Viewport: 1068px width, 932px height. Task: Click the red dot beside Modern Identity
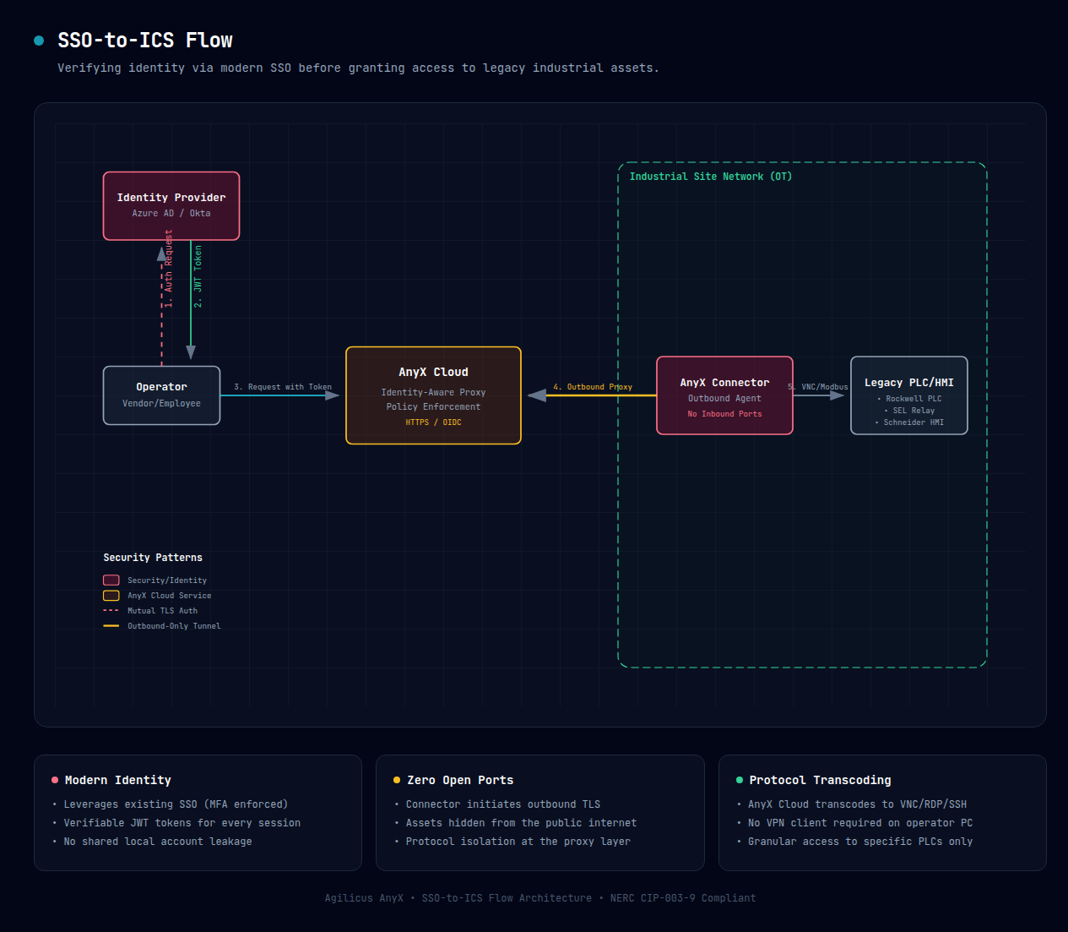(55, 780)
